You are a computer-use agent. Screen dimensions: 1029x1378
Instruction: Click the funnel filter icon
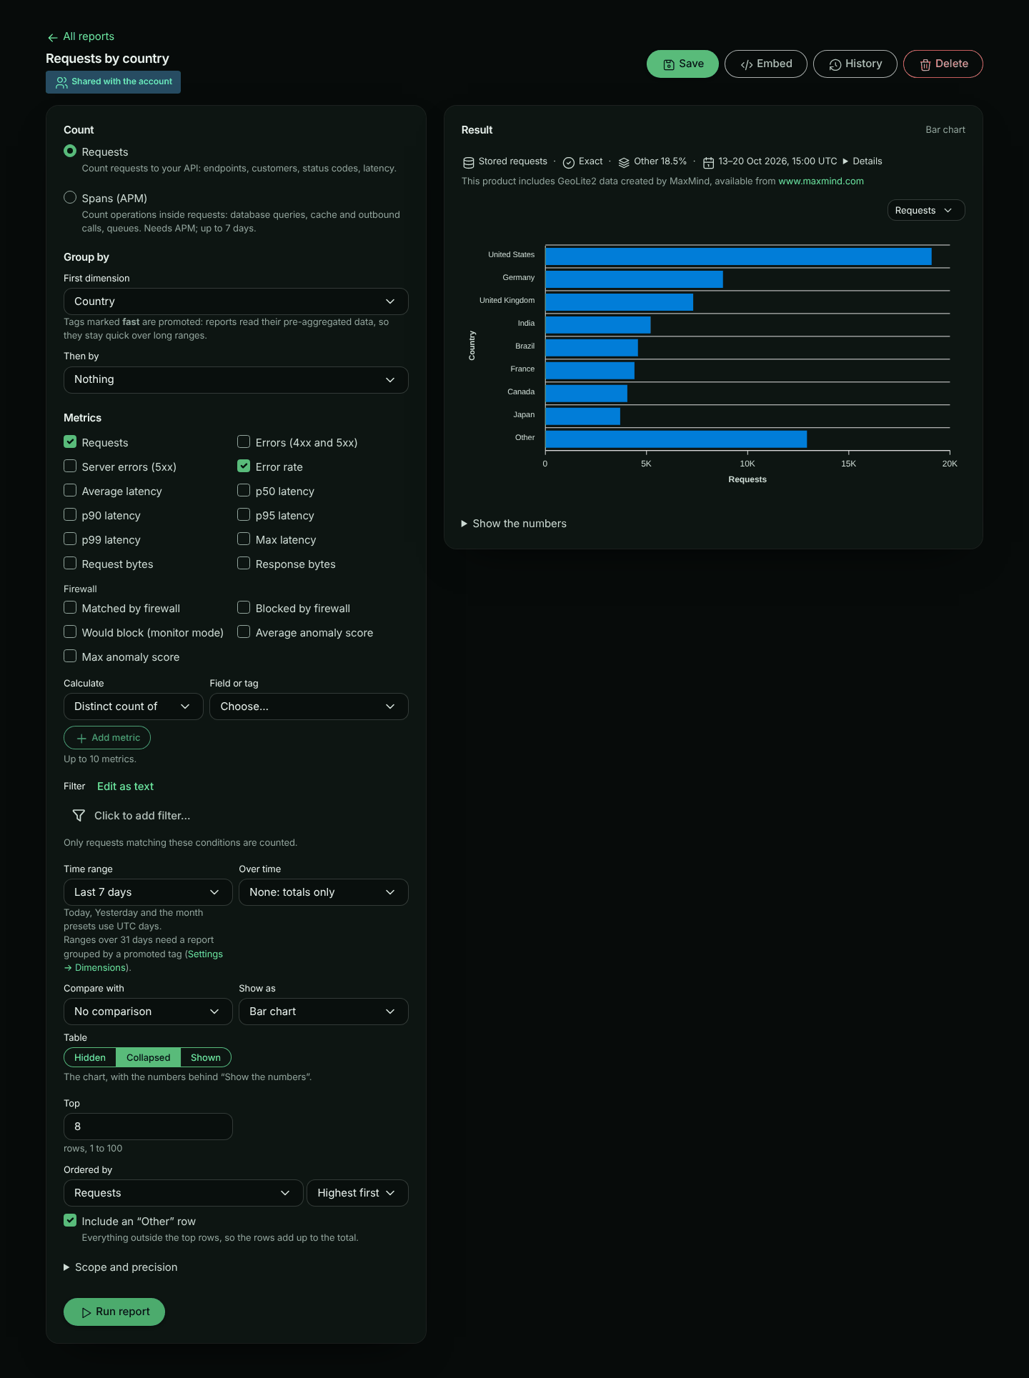click(79, 816)
